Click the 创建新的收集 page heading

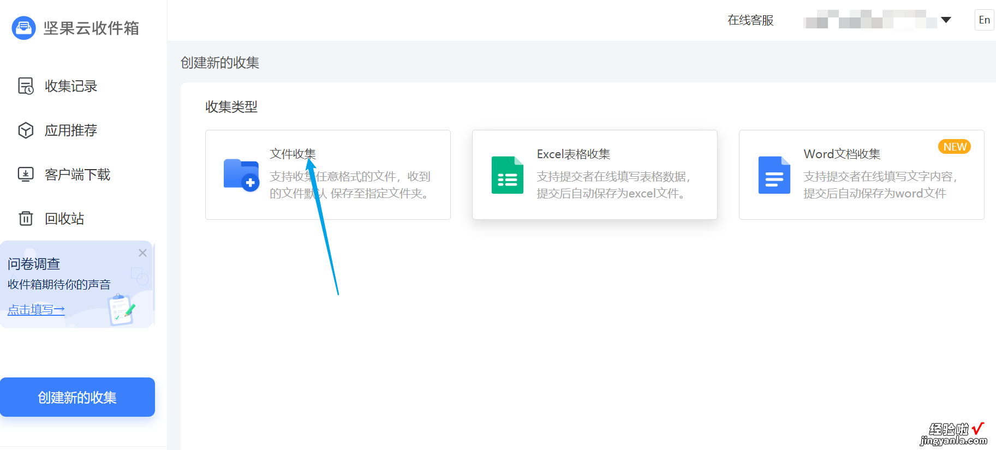coord(220,63)
